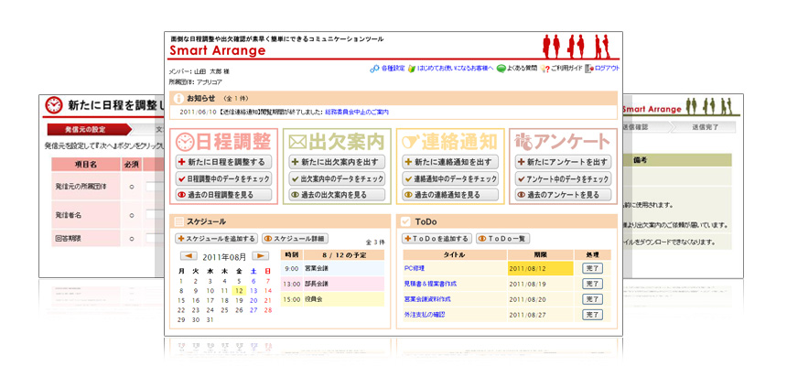Click 備考 header in right window
Image resolution: width=787 pixels, height=366 pixels.
[676, 160]
